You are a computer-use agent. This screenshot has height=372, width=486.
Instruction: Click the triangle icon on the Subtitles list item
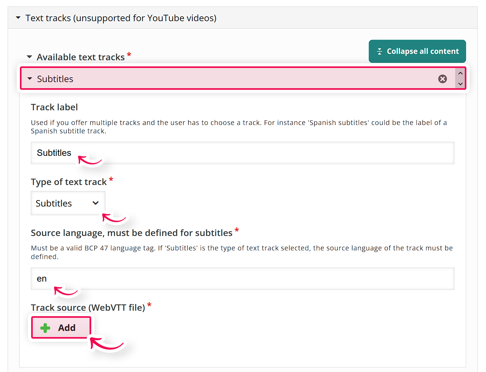[x=30, y=79]
